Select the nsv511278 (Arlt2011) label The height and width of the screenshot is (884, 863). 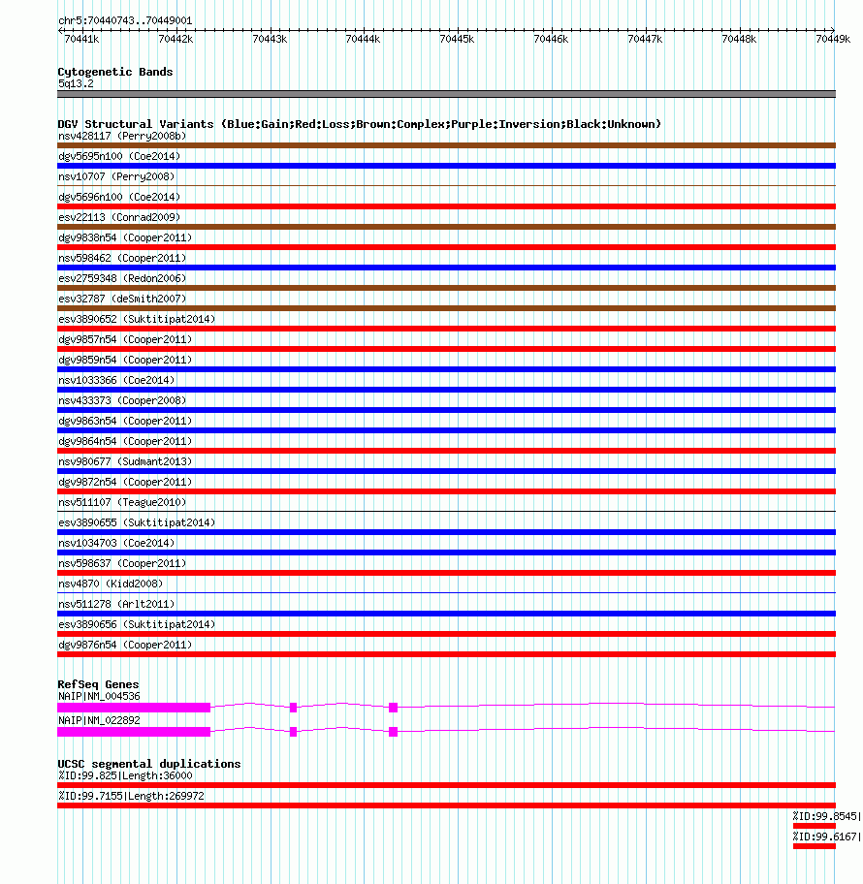(x=116, y=604)
